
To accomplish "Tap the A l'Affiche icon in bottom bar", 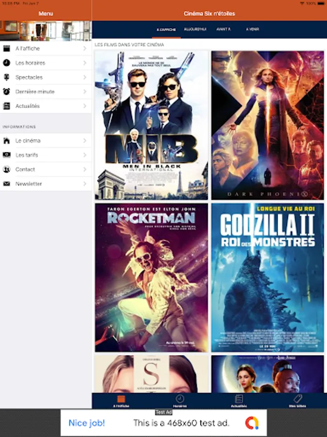I will [x=121, y=399].
